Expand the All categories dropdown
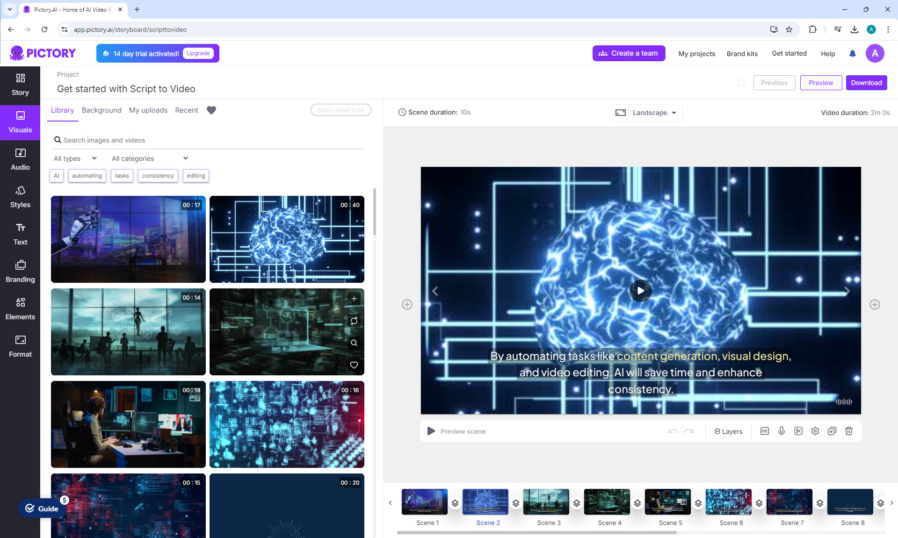 150,158
